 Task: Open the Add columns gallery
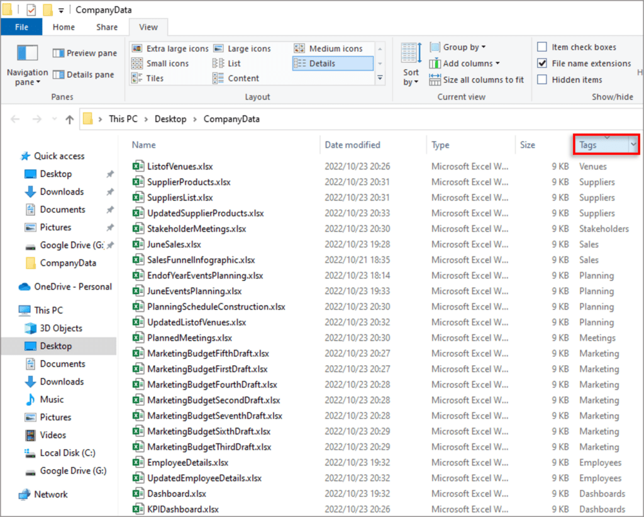pyautogui.click(x=466, y=63)
